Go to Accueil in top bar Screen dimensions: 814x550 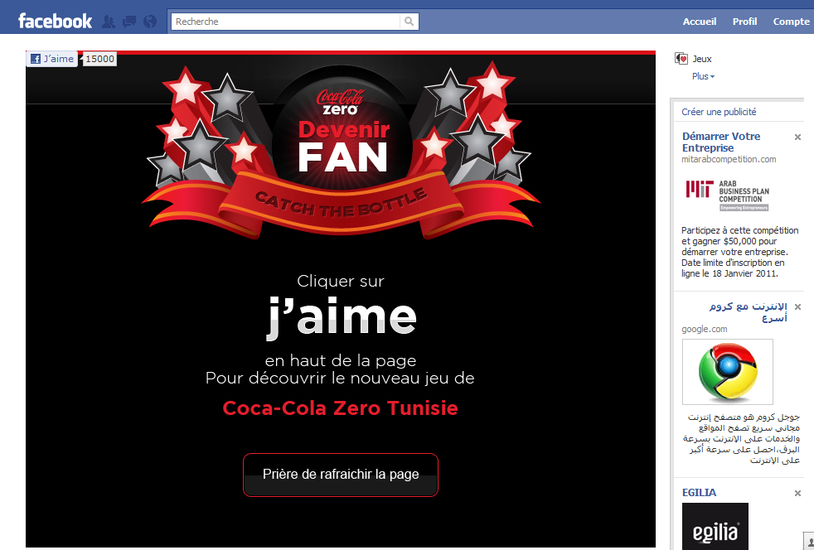point(700,22)
